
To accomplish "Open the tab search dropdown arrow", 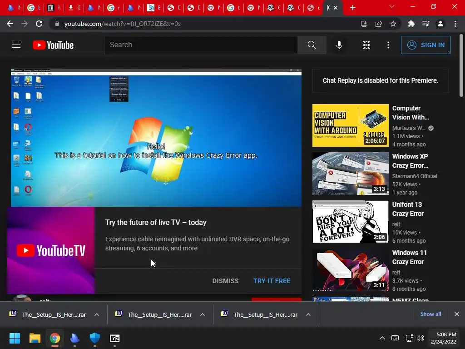I will click(392, 6).
